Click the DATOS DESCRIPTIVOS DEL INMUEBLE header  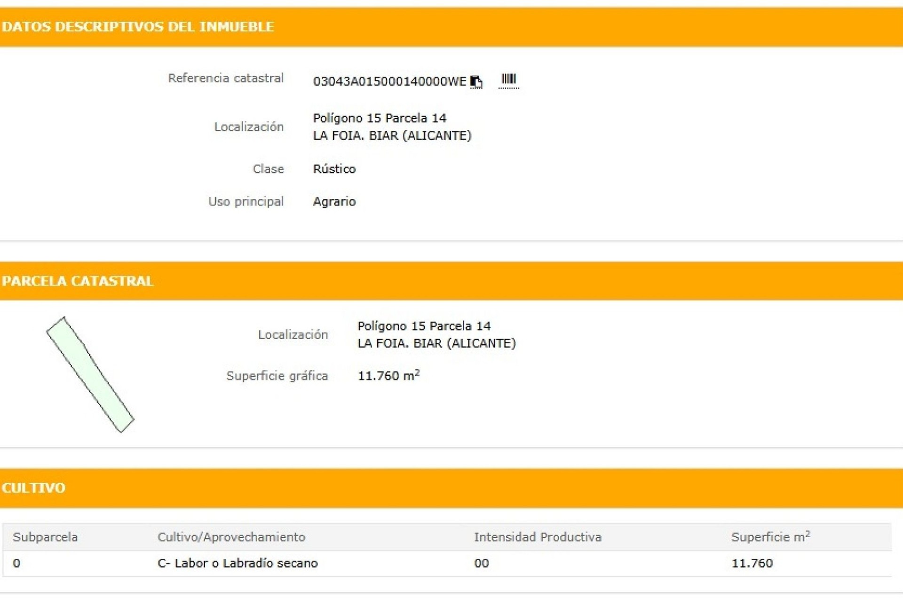click(x=137, y=26)
